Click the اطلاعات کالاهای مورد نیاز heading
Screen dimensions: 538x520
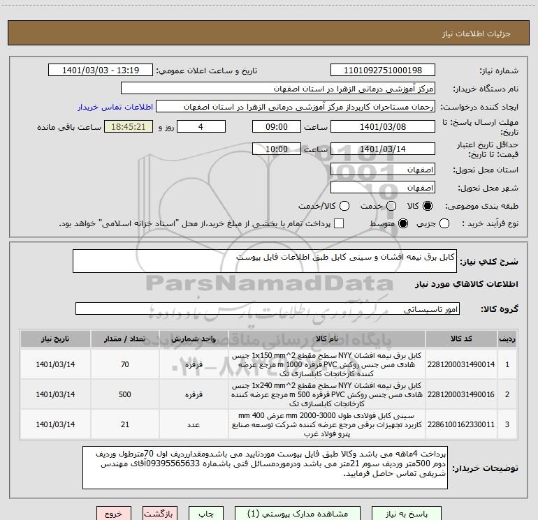click(466, 284)
